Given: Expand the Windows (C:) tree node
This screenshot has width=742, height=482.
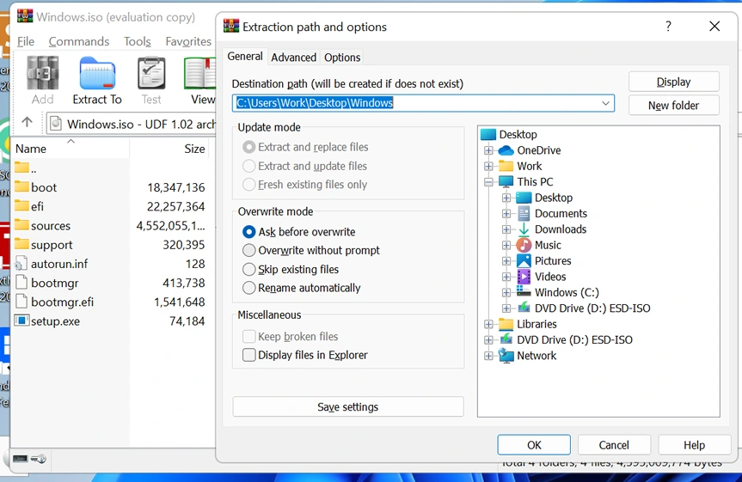Looking at the screenshot, I should click(506, 292).
